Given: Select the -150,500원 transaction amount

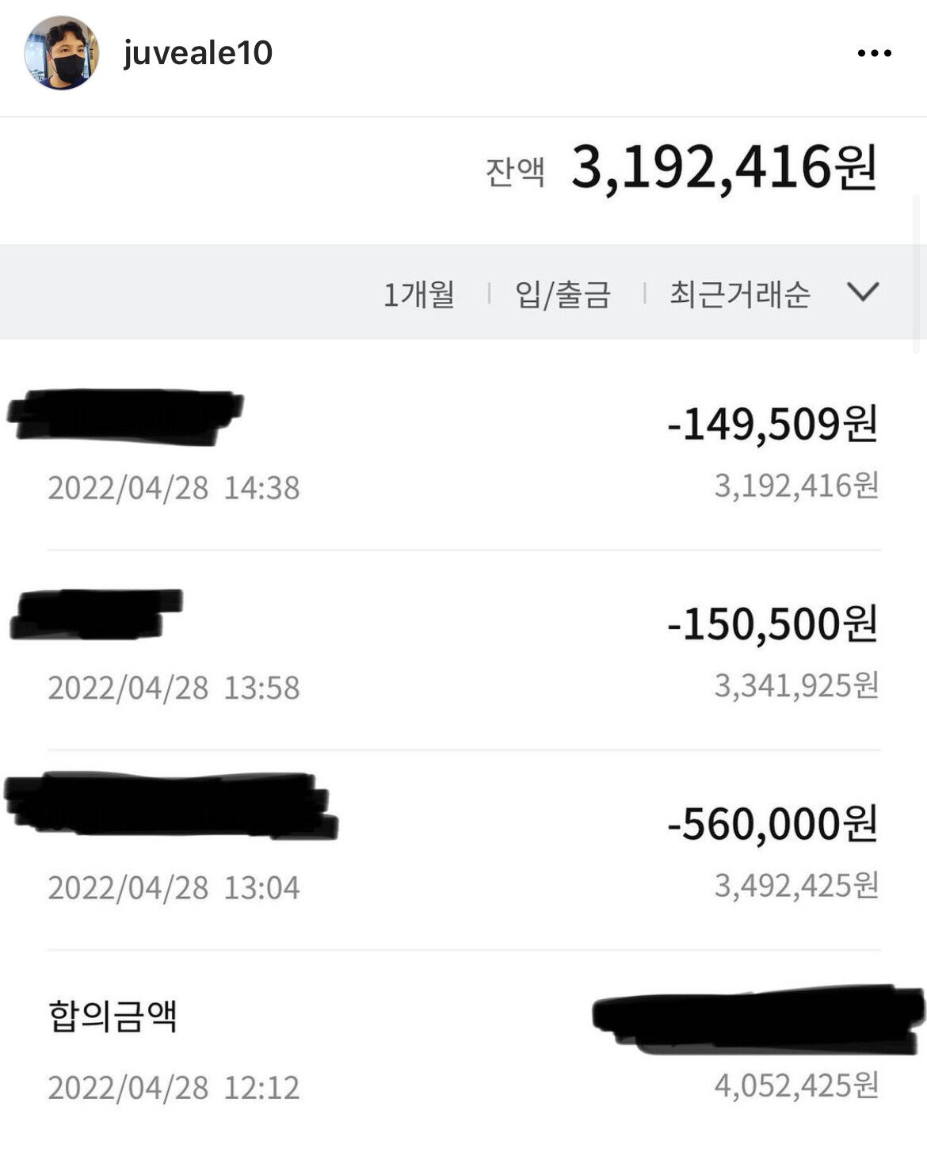Looking at the screenshot, I should [x=772, y=624].
